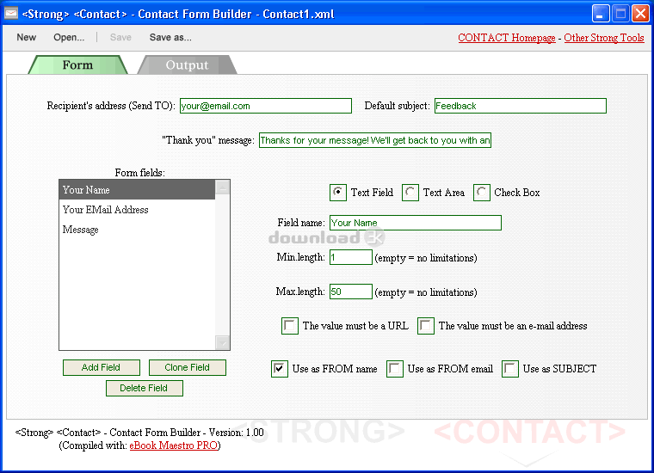Minimize the Contact Form Builder window
654x473 pixels.
[x=601, y=14]
